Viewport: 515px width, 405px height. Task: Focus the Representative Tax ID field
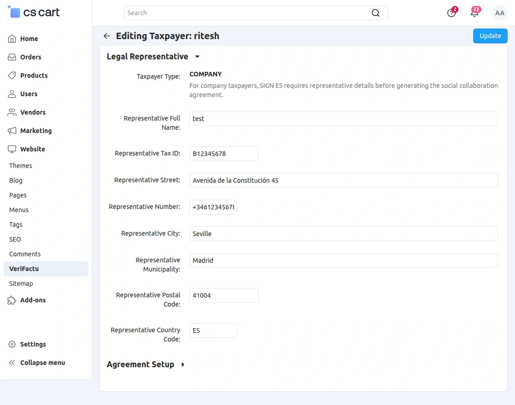223,154
